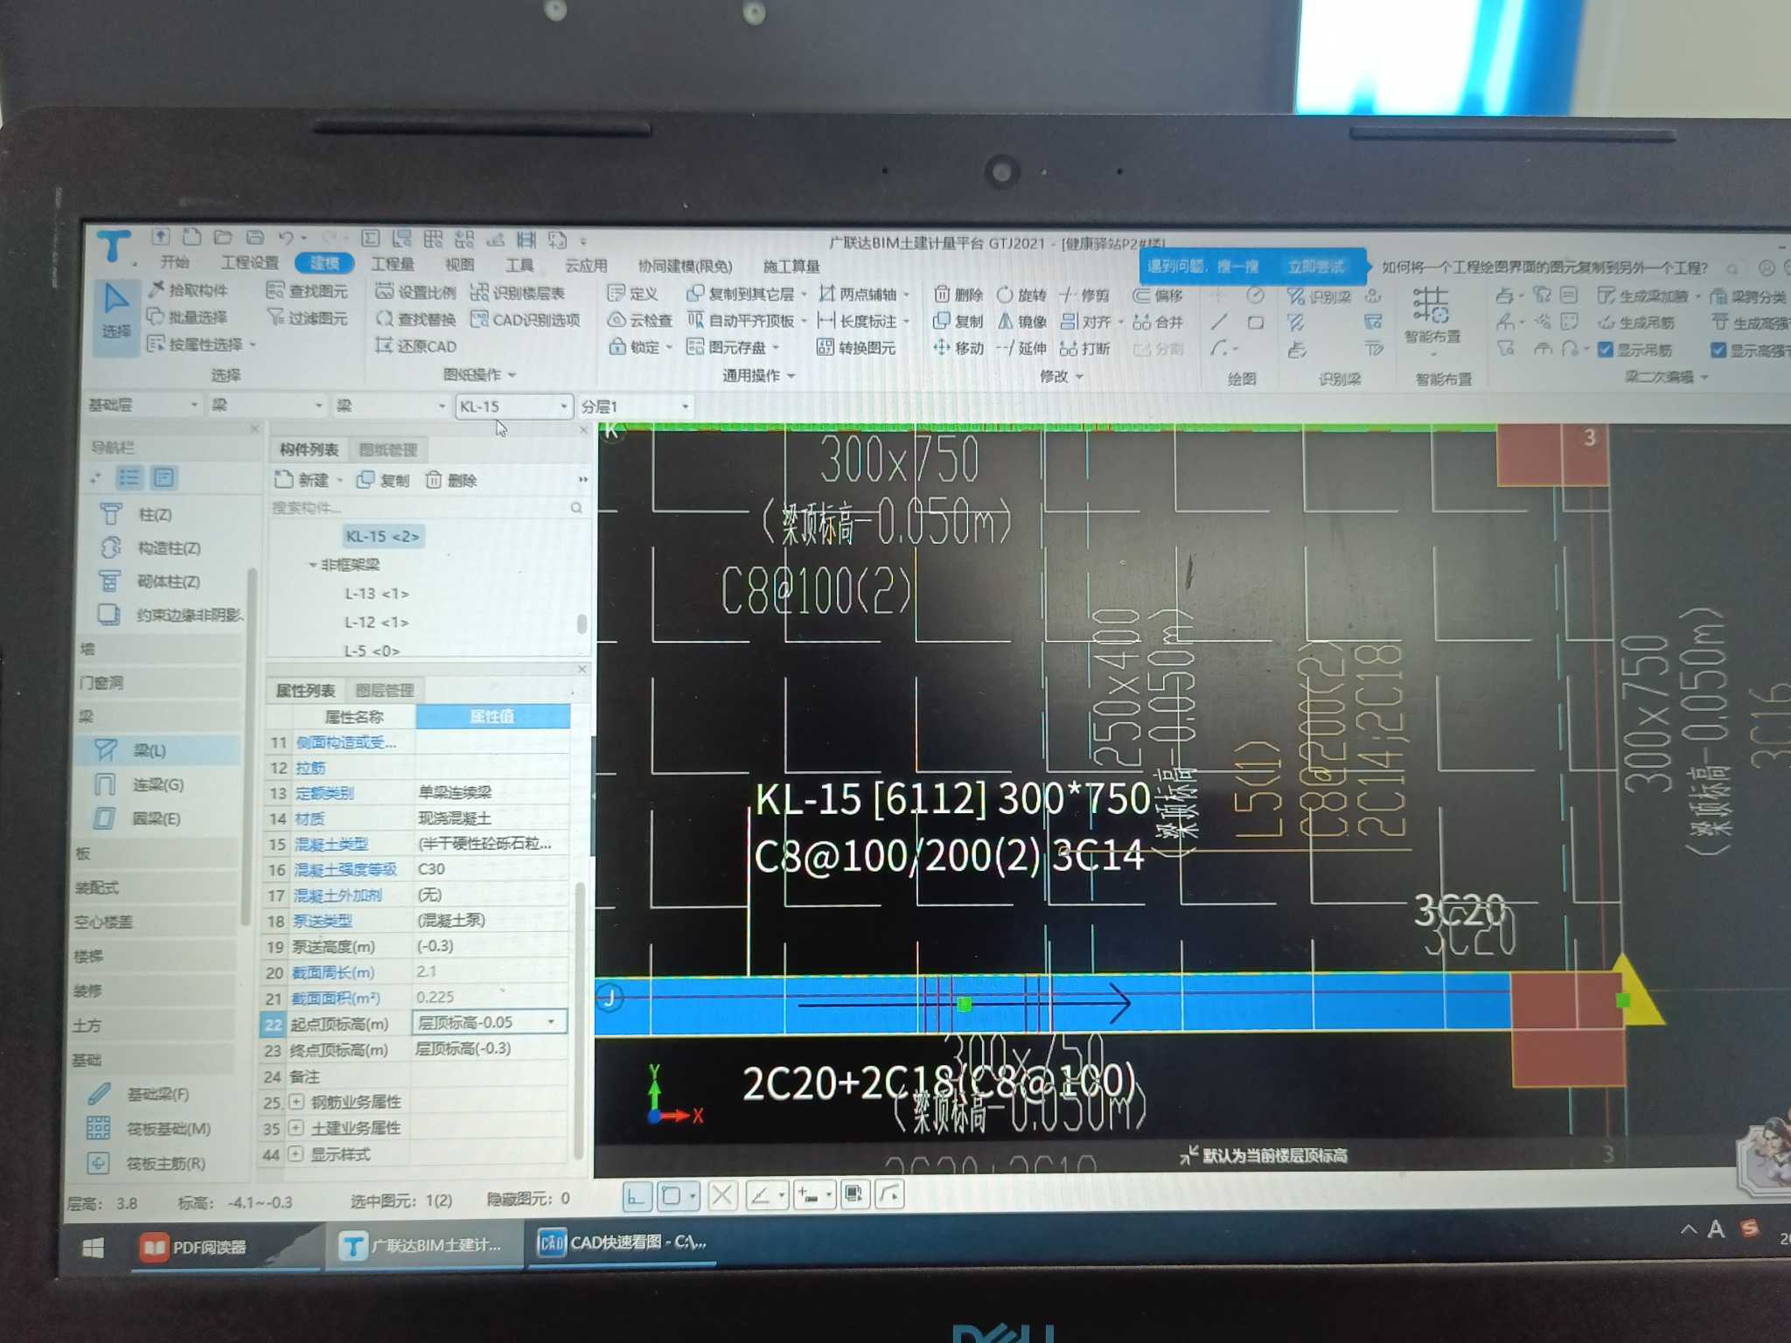The width and height of the screenshot is (1791, 1343).
Task: Click 复制 in component list
Action: (384, 480)
